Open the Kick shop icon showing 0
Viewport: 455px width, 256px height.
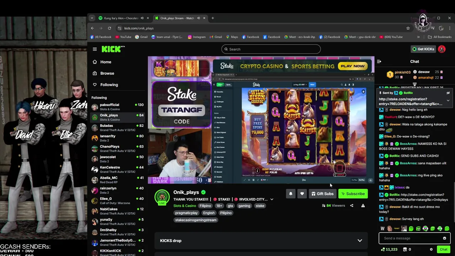pyautogui.click(x=407, y=249)
